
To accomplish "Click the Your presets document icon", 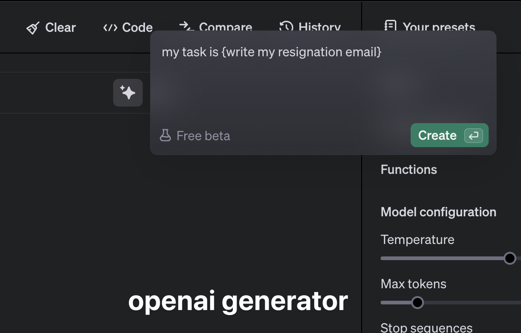I will point(390,25).
